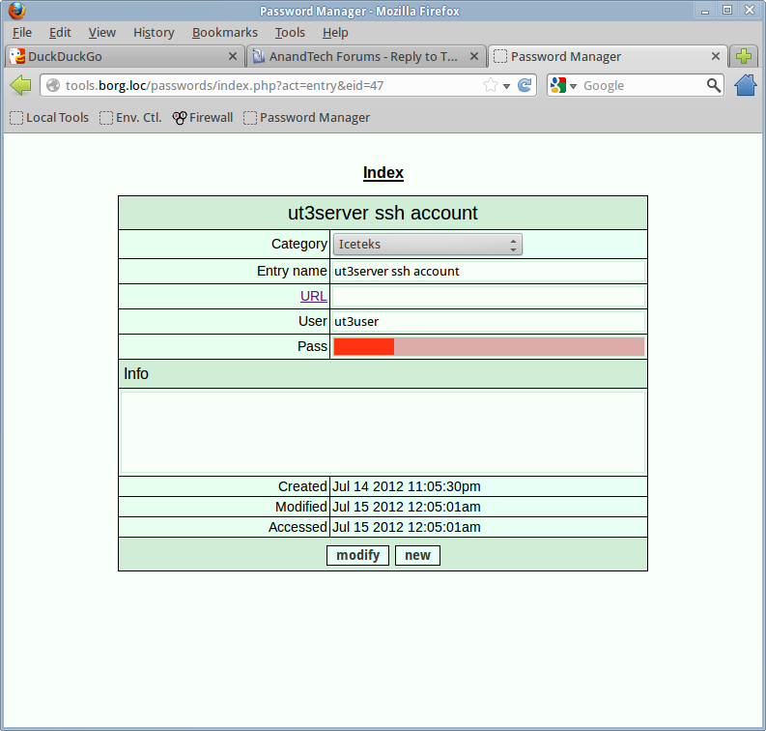766x731 pixels.
Task: Click the blue Home icon
Action: (x=745, y=86)
